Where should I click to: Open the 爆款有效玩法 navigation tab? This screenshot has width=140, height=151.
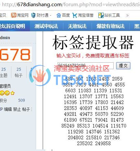coord(110,26)
